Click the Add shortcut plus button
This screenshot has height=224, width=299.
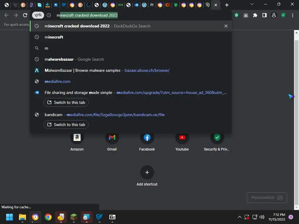(x=147, y=172)
